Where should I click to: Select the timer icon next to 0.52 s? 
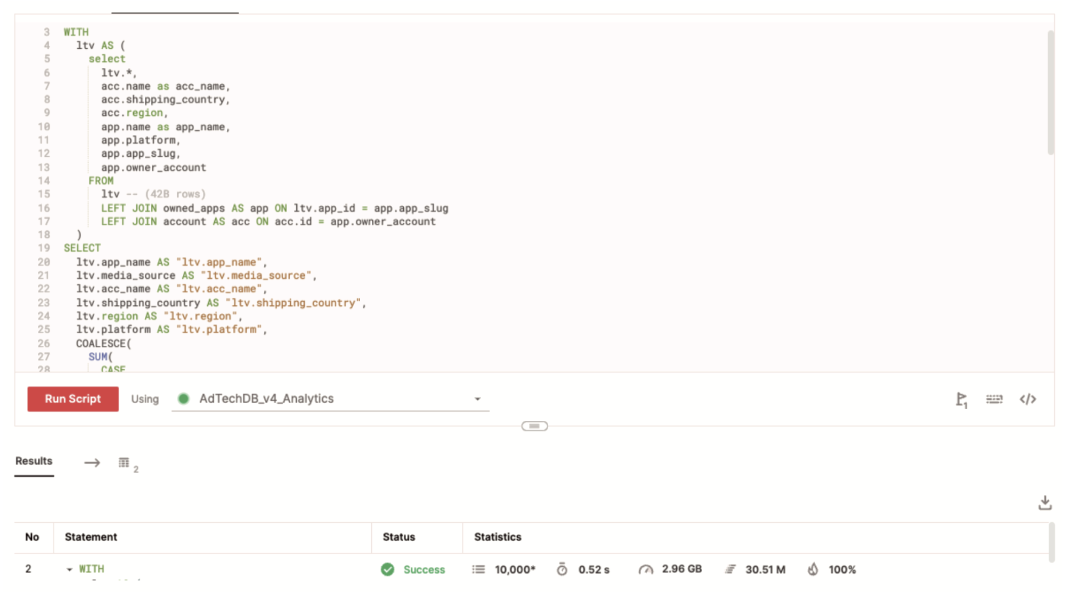(x=563, y=569)
